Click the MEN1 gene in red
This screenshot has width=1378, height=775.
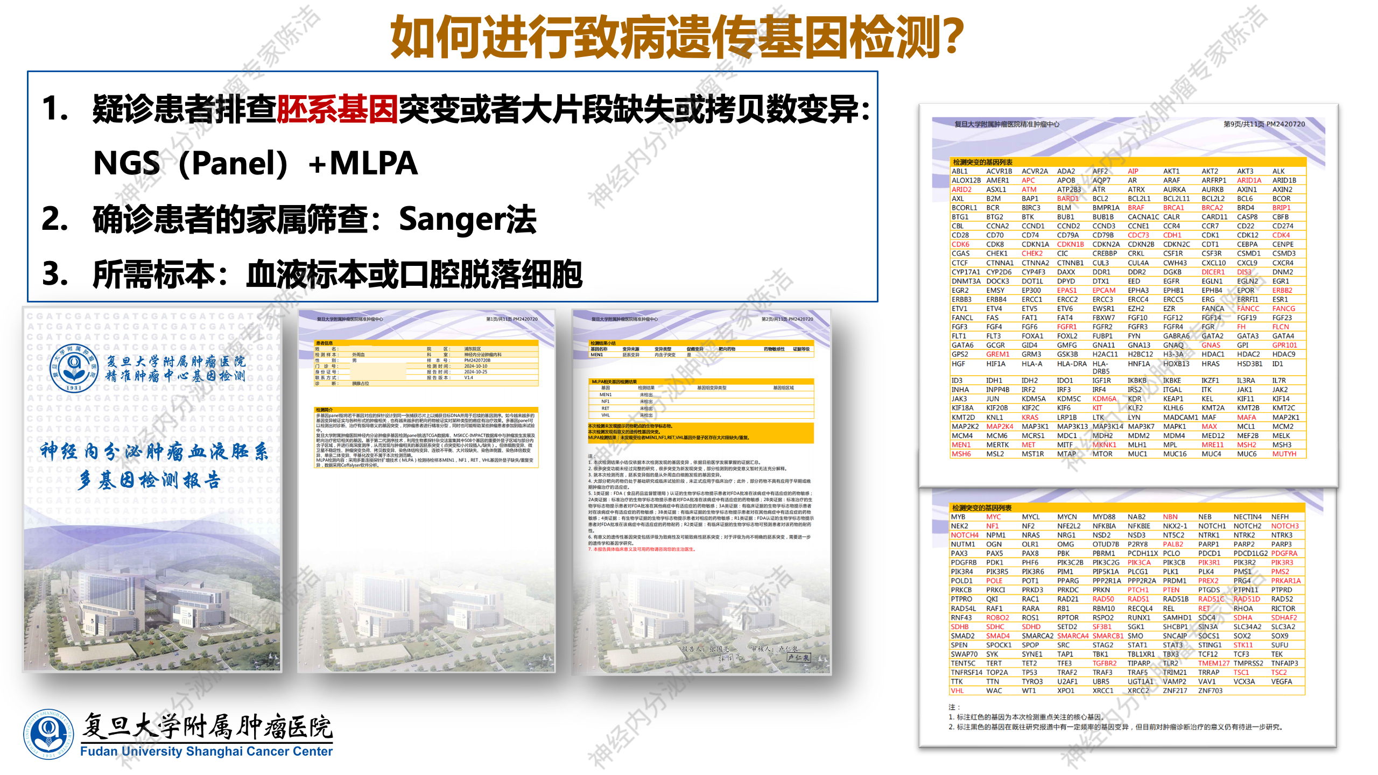click(x=961, y=445)
